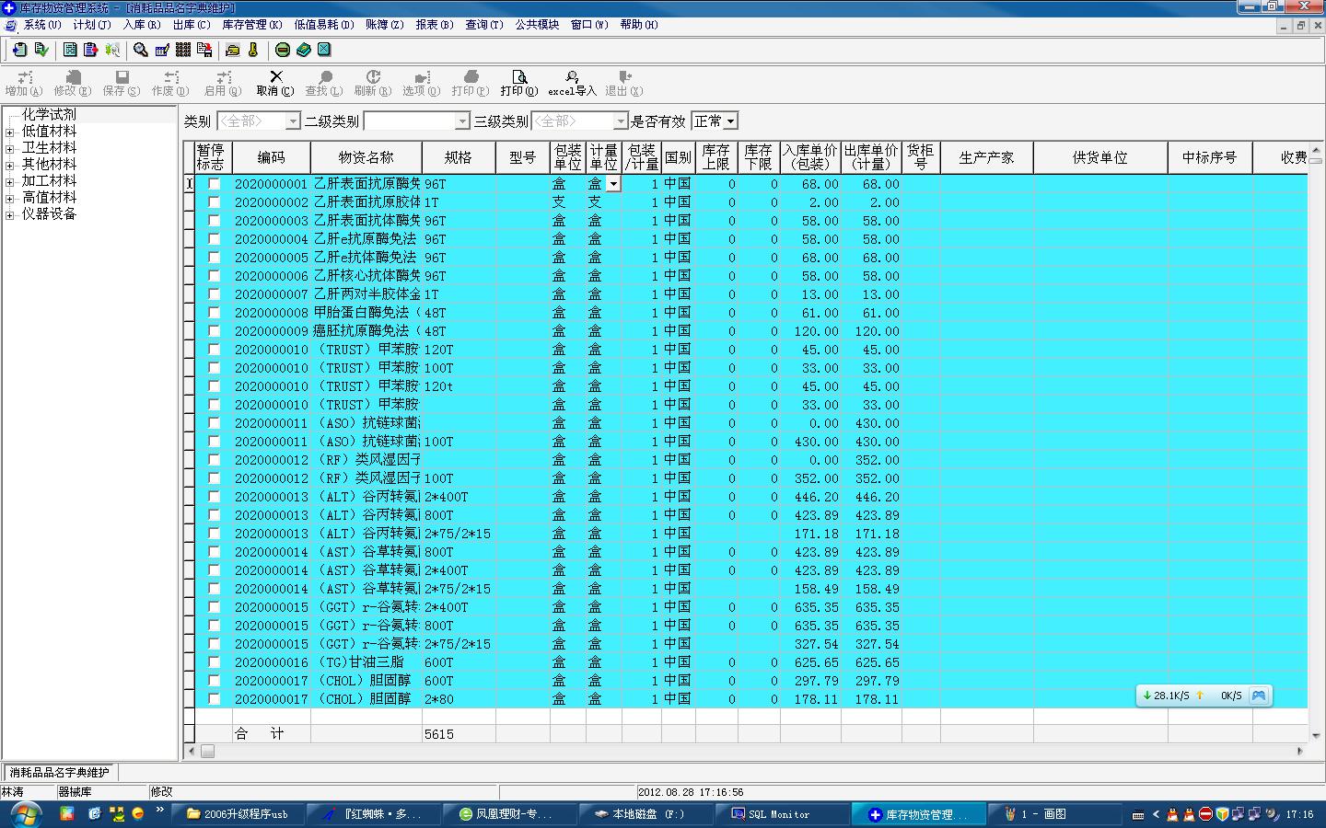
Task: Click the excel导入 import button
Action: pyautogui.click(x=572, y=84)
